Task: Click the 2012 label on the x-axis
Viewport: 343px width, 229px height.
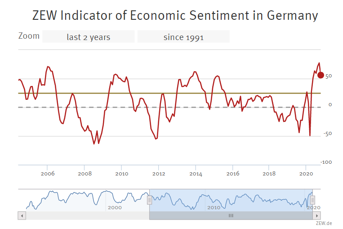Action: (158, 174)
